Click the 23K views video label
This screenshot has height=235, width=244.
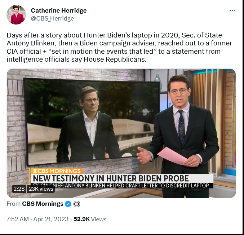point(41,189)
